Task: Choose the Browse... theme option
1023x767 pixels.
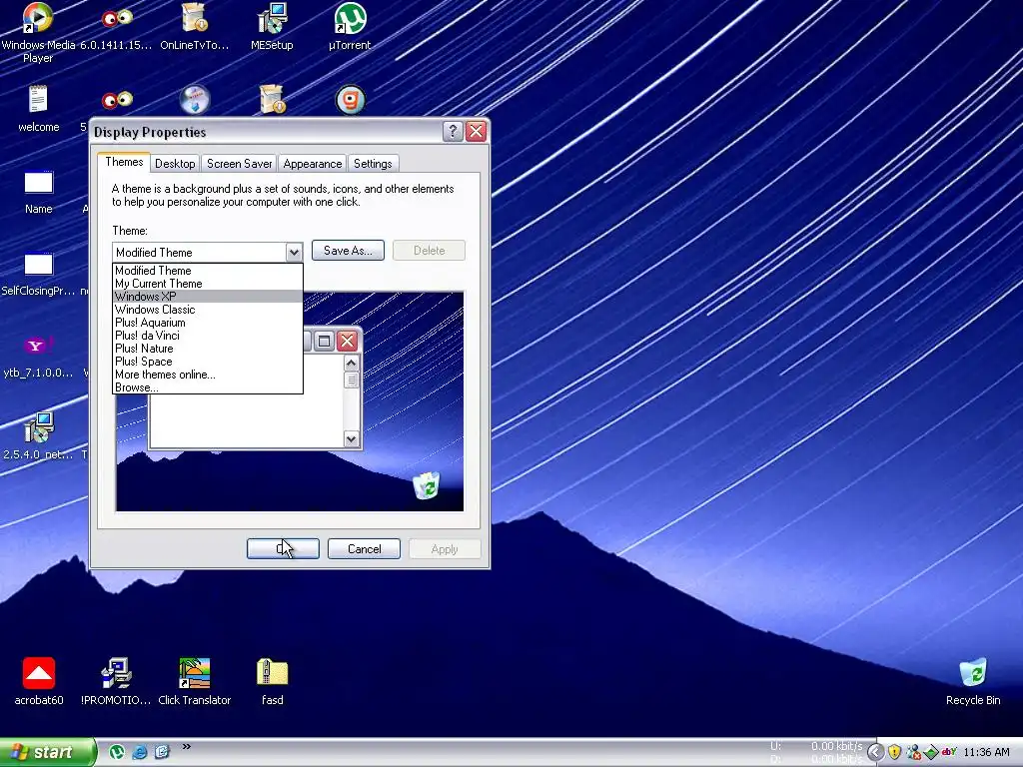Action: point(208,387)
